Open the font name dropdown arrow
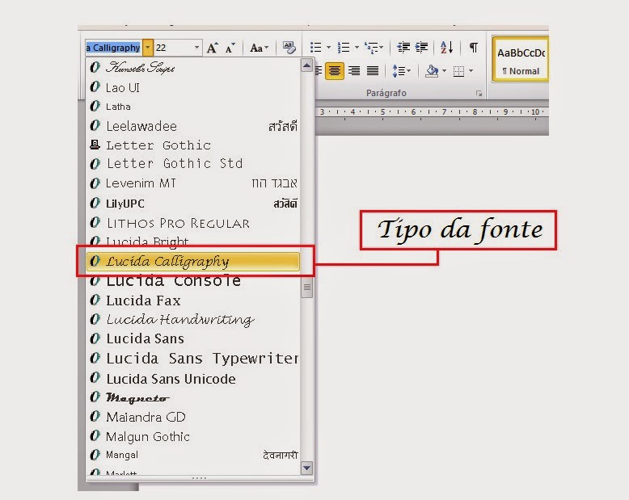The height and width of the screenshot is (500, 629). click(x=148, y=48)
